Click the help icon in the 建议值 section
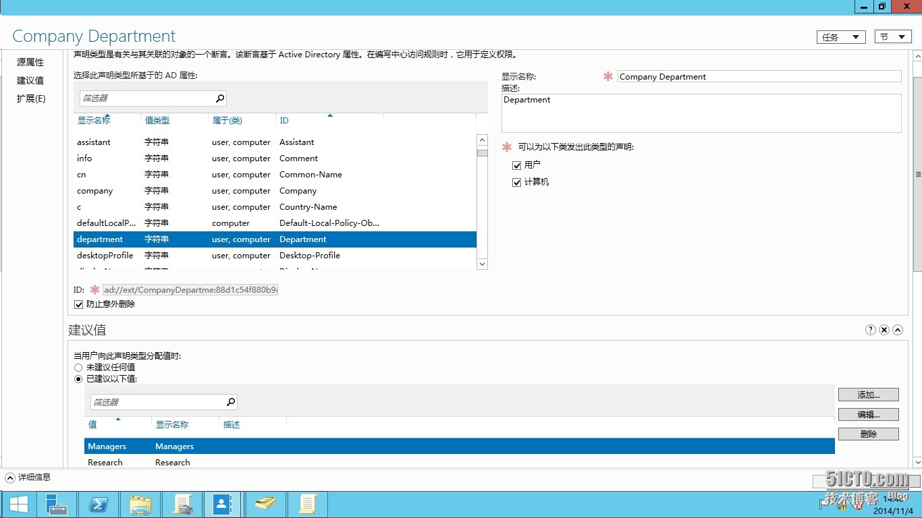This screenshot has height=518, width=922. [870, 329]
